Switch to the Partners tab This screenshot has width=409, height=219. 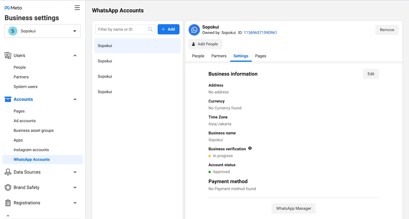(x=219, y=56)
